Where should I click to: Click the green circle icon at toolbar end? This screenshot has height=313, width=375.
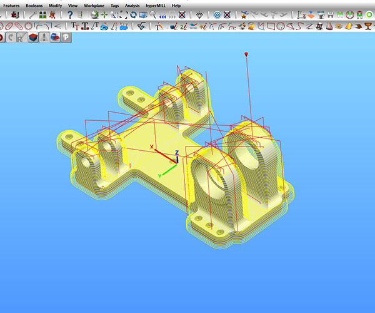click(x=369, y=14)
